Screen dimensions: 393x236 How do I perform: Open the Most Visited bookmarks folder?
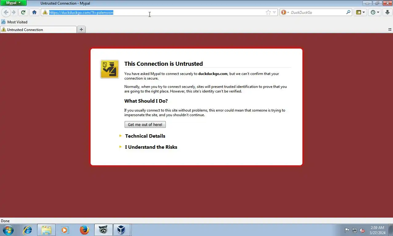tap(14, 22)
